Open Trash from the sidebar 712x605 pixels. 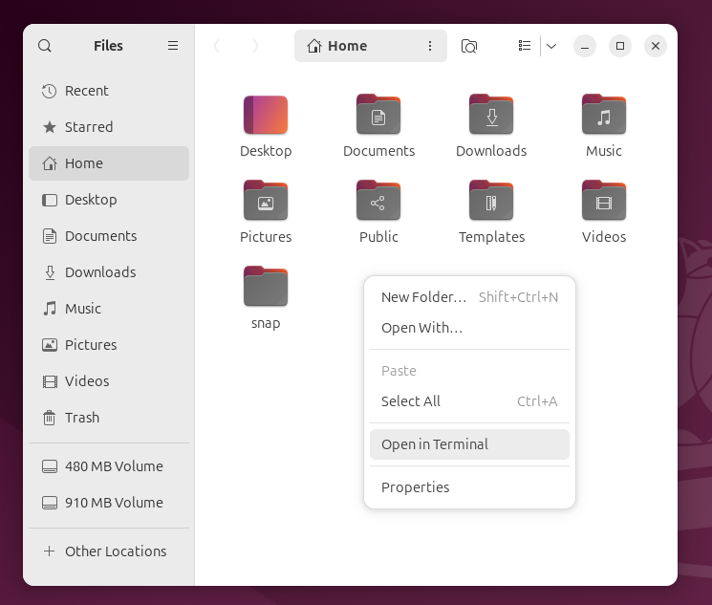pyautogui.click(x=109, y=418)
